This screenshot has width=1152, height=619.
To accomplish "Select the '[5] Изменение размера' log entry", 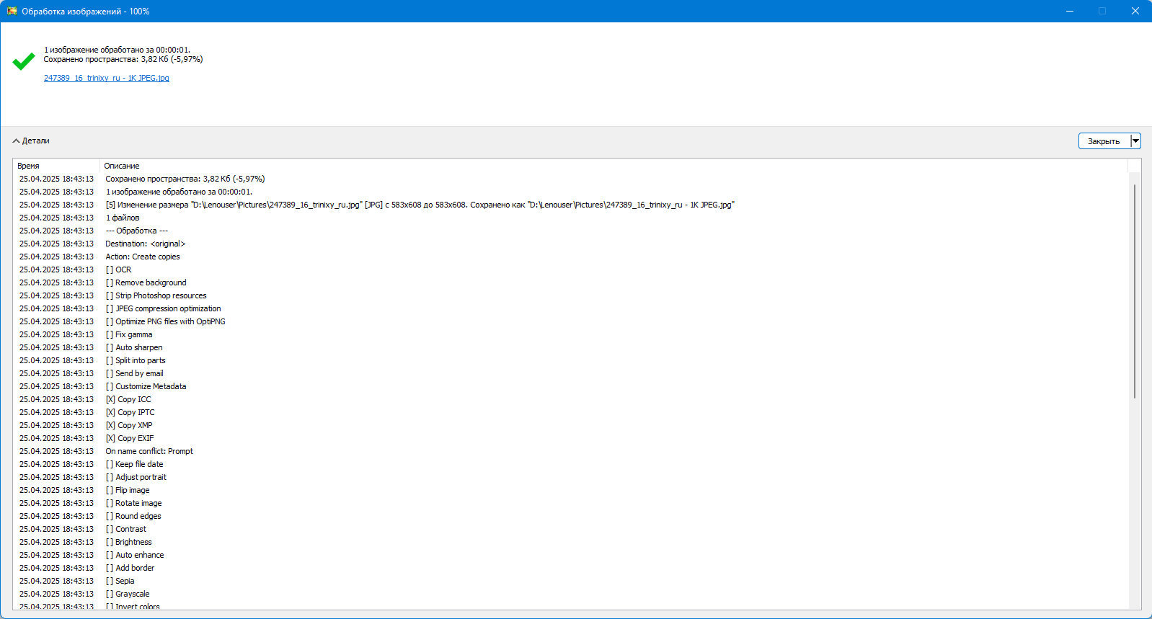I will pos(570,205).
